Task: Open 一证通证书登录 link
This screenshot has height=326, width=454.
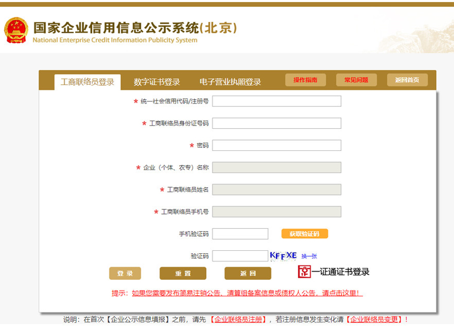Action: pos(340,272)
